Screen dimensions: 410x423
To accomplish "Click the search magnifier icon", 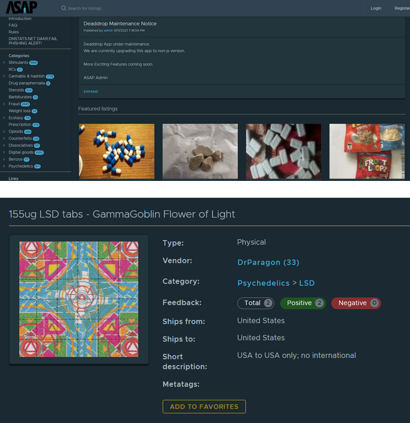I will [64, 8].
